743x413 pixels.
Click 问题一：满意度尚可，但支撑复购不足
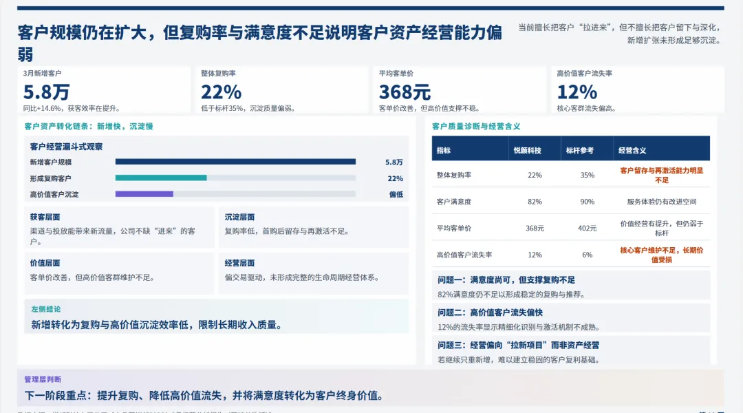pyautogui.click(x=523, y=279)
